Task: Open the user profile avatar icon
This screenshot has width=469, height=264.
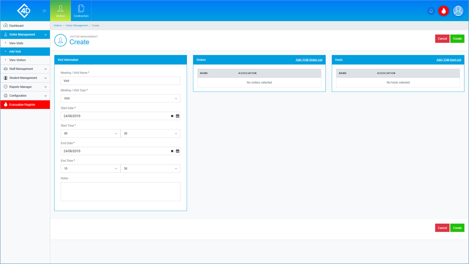Action: [458, 11]
